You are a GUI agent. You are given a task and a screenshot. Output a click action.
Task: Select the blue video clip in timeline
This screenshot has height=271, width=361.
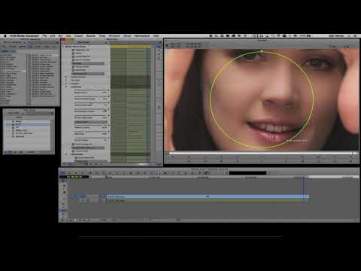pos(208,196)
